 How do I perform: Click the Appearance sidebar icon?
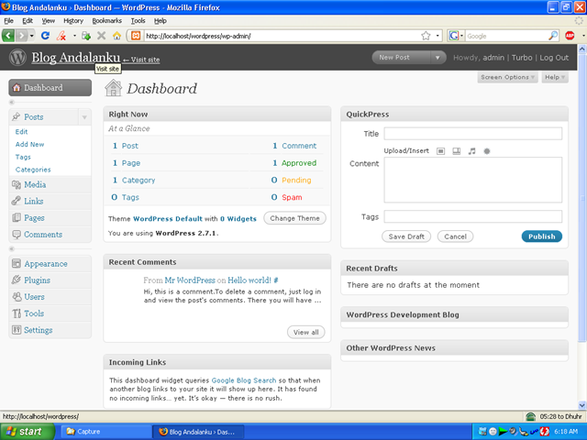tap(17, 264)
